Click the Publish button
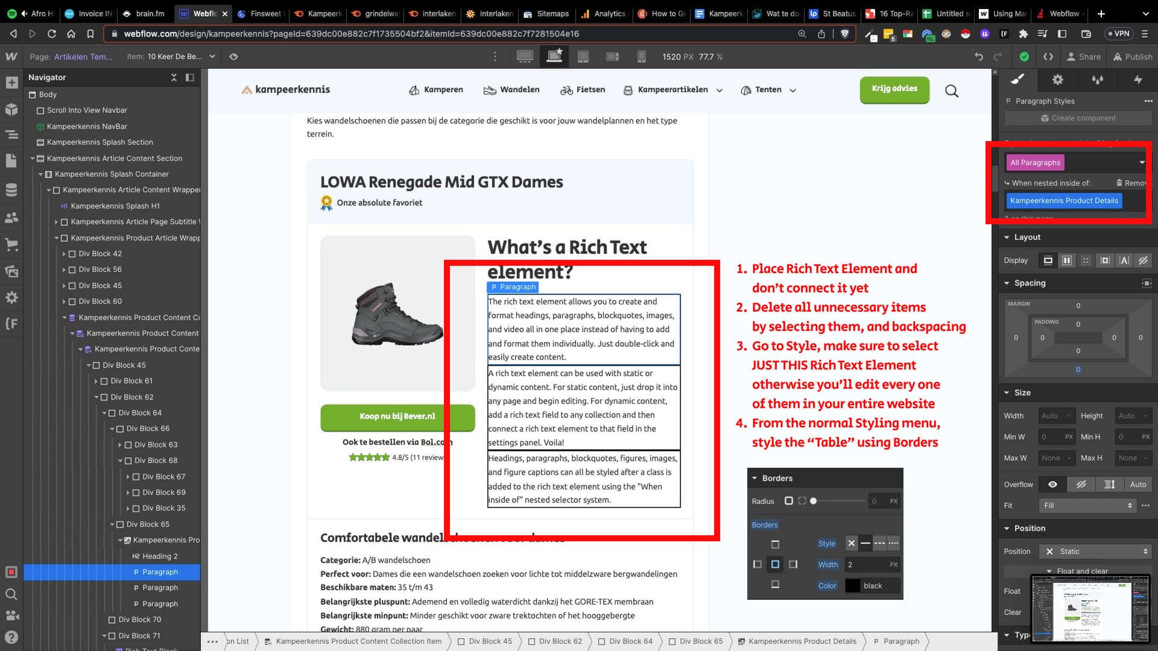 (x=1133, y=57)
